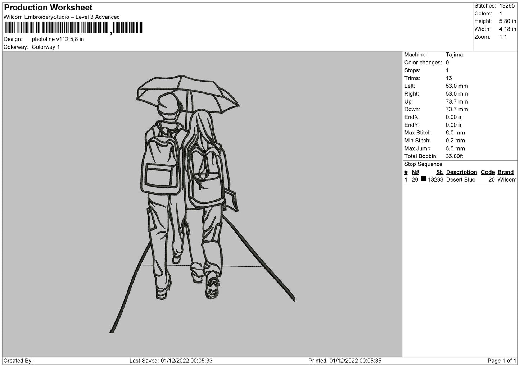This screenshot has width=520, height=367.
Task: Click the Total Bobbin value 36.80ft
Action: 454,156
